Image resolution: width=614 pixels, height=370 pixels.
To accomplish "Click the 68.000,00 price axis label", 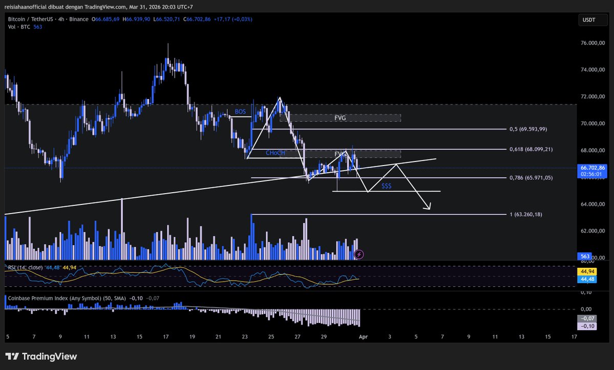I will (593, 150).
